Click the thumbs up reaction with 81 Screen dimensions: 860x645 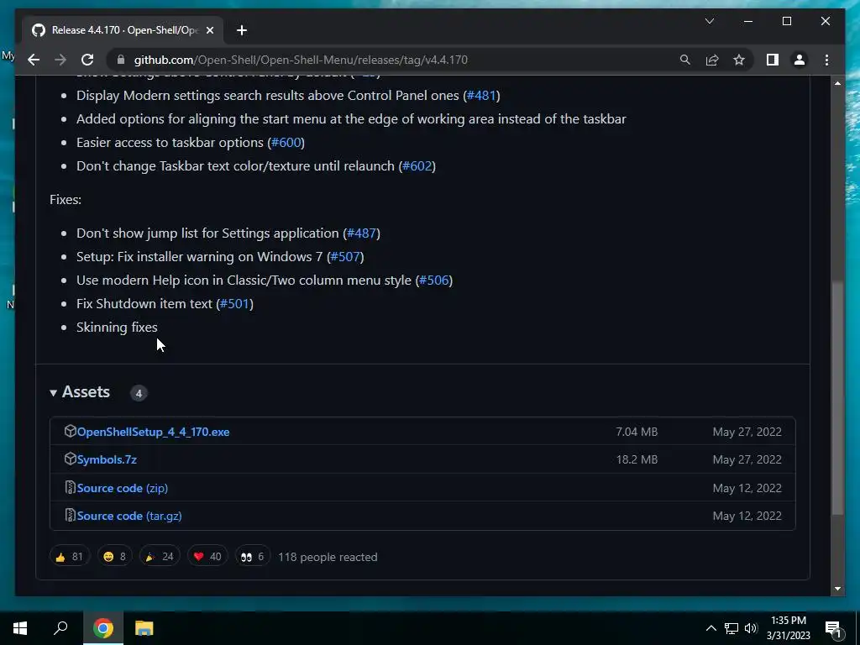[69, 557]
